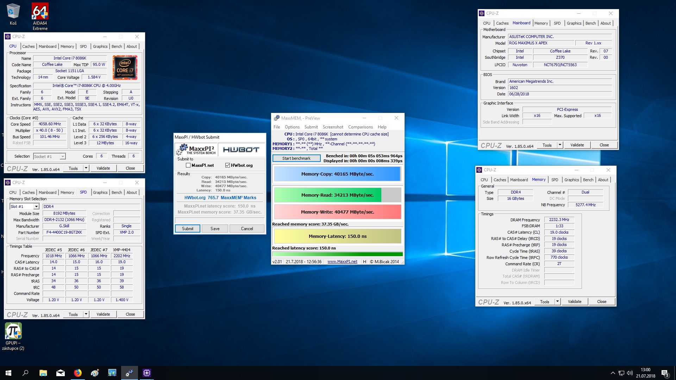Image resolution: width=676 pixels, height=380 pixels.
Task: Show hidden system tray icons
Action: click(x=613, y=373)
